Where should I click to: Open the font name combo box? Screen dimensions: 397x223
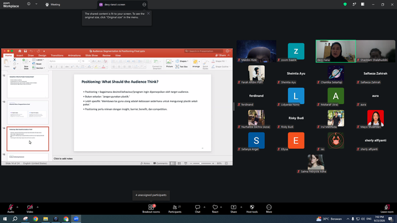[x=65, y=61]
